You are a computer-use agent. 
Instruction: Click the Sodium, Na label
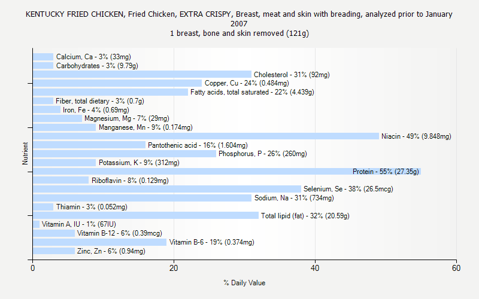(x=294, y=198)
